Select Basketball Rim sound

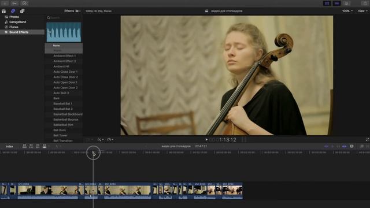pyautogui.click(x=63, y=125)
